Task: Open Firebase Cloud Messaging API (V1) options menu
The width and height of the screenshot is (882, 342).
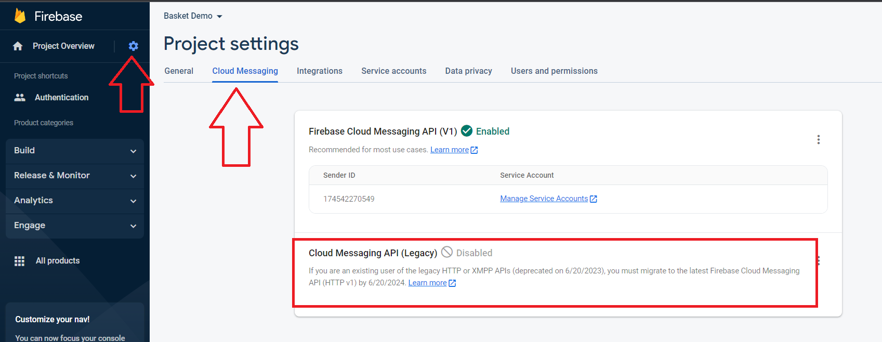Action: tap(819, 139)
